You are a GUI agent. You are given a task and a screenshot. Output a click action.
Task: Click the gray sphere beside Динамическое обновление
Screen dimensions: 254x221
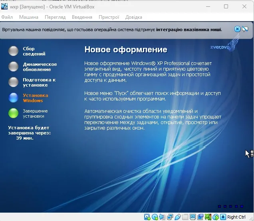(x=13, y=67)
